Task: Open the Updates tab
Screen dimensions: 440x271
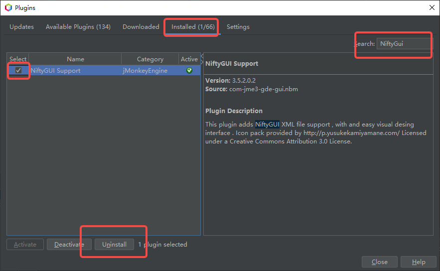Action: click(21, 26)
